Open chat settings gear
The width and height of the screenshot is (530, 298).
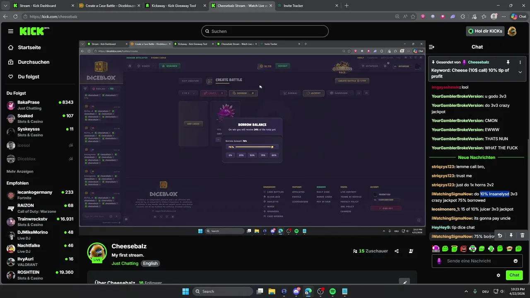[499, 275]
